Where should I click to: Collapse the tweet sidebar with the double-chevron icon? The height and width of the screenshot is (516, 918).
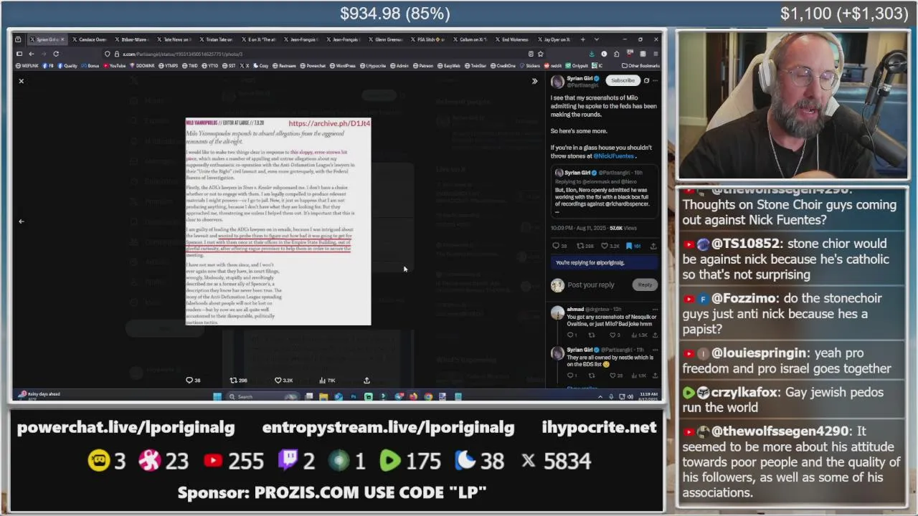[534, 81]
